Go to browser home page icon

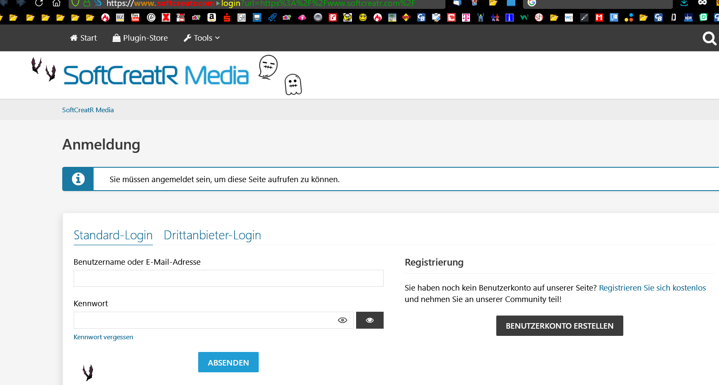pos(56,3)
